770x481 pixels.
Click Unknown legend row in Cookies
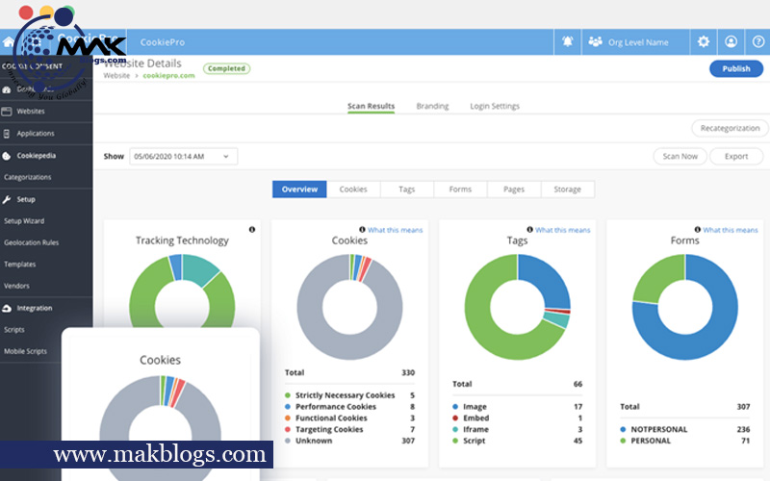click(349, 441)
